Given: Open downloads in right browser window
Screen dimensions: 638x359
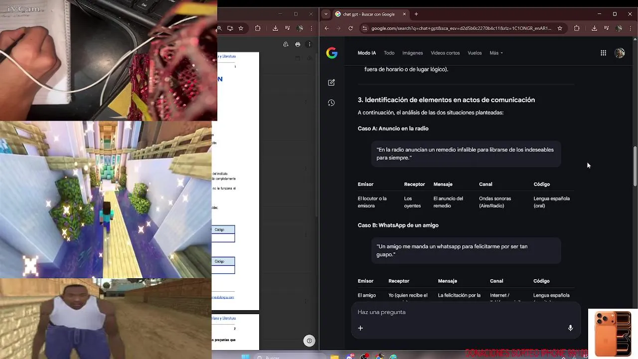Looking at the screenshot, I should click(594, 28).
